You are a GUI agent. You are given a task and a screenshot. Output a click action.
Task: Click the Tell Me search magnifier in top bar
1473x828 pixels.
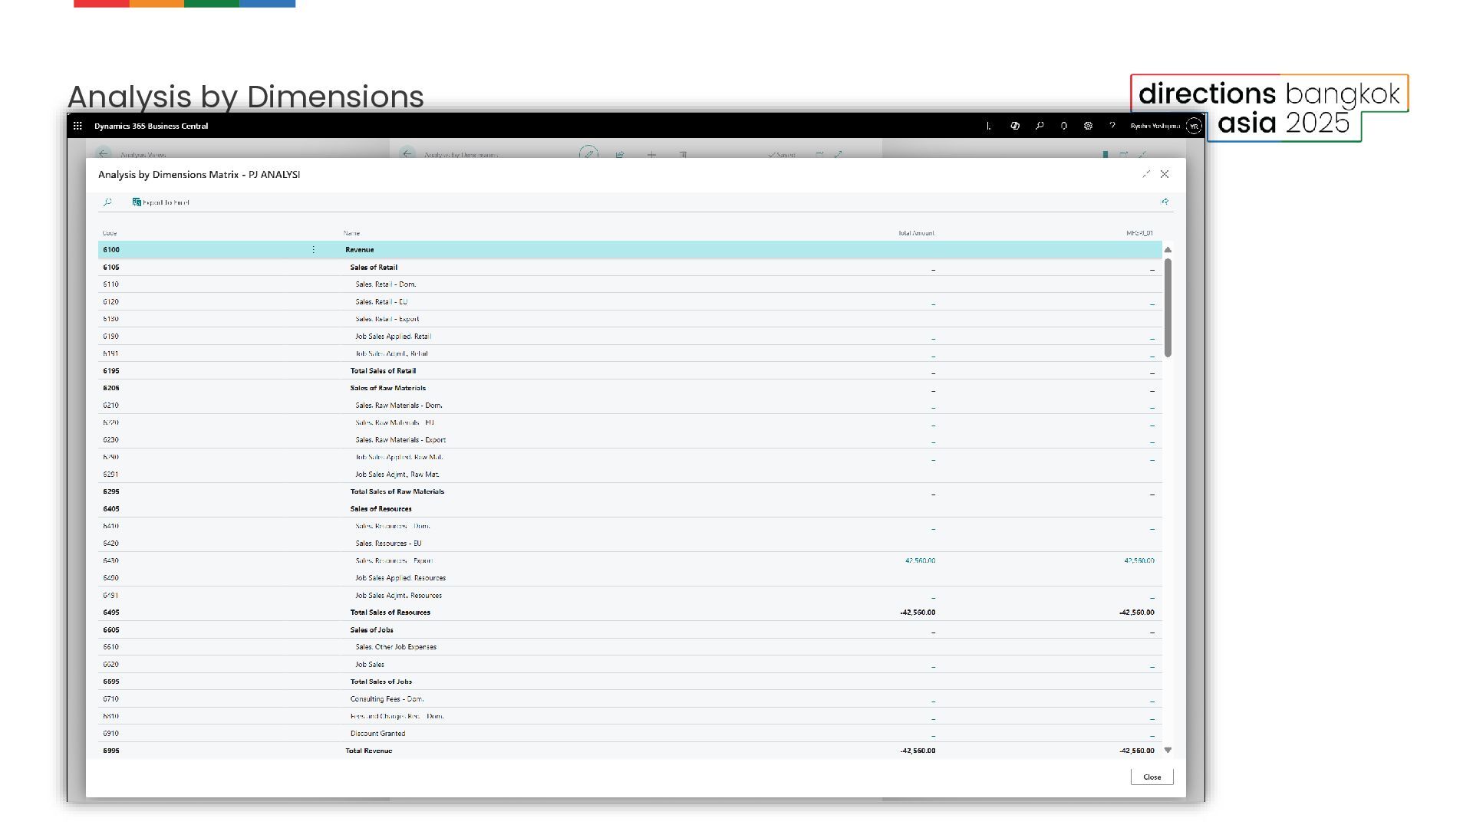pos(1040,126)
